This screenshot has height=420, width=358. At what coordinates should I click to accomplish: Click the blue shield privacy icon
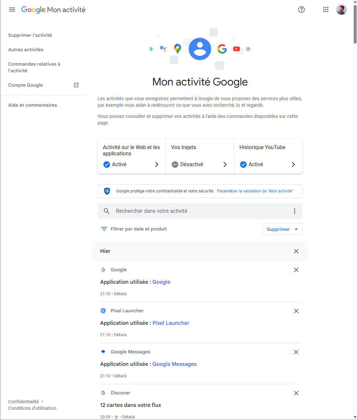[x=107, y=191]
